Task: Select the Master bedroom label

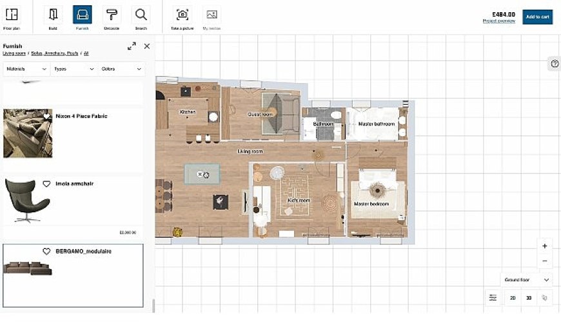Action: (x=371, y=204)
